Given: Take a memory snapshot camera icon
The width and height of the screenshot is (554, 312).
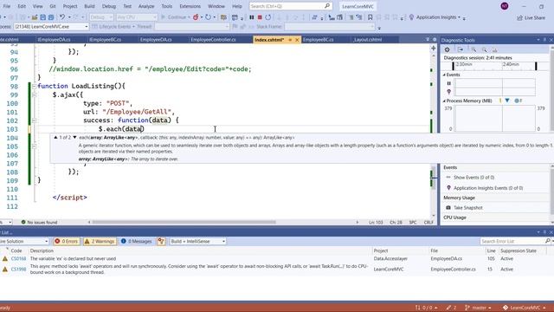Looking at the screenshot, I should point(448,208).
